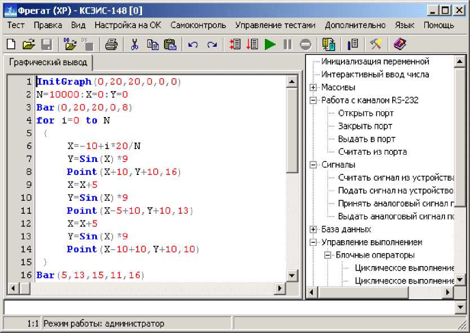The image size is (470, 333).
Task: Pause execution with the pause icon
Action: [x=287, y=44]
